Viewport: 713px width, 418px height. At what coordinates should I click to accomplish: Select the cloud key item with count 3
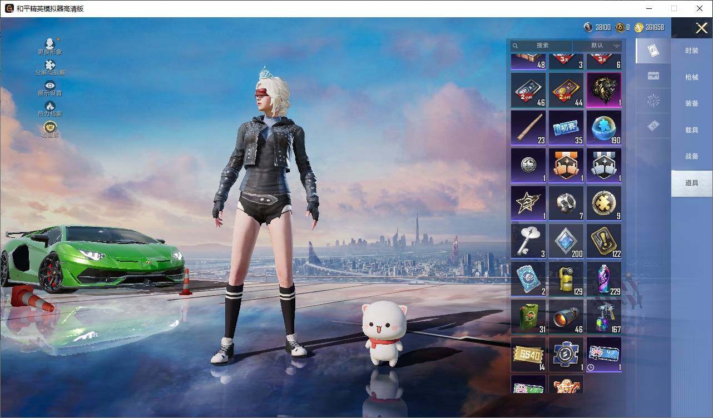[x=528, y=241]
